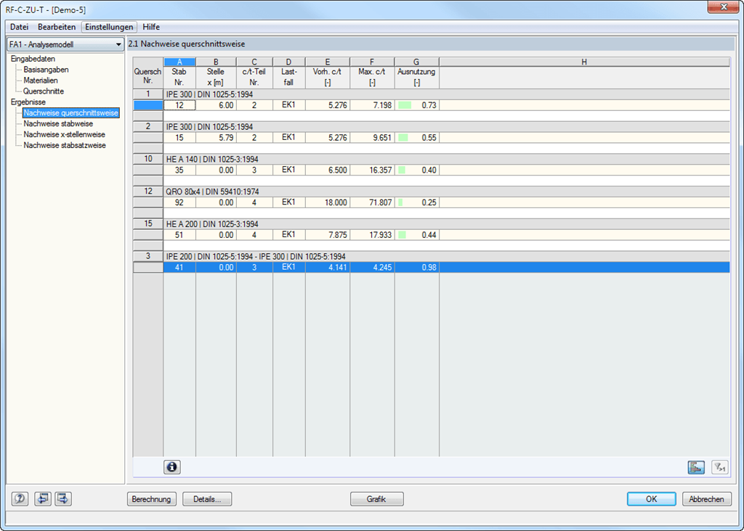Image resolution: width=744 pixels, height=531 pixels.
Task: Select Nachweise x-stellenweise tree item
Action: point(65,134)
